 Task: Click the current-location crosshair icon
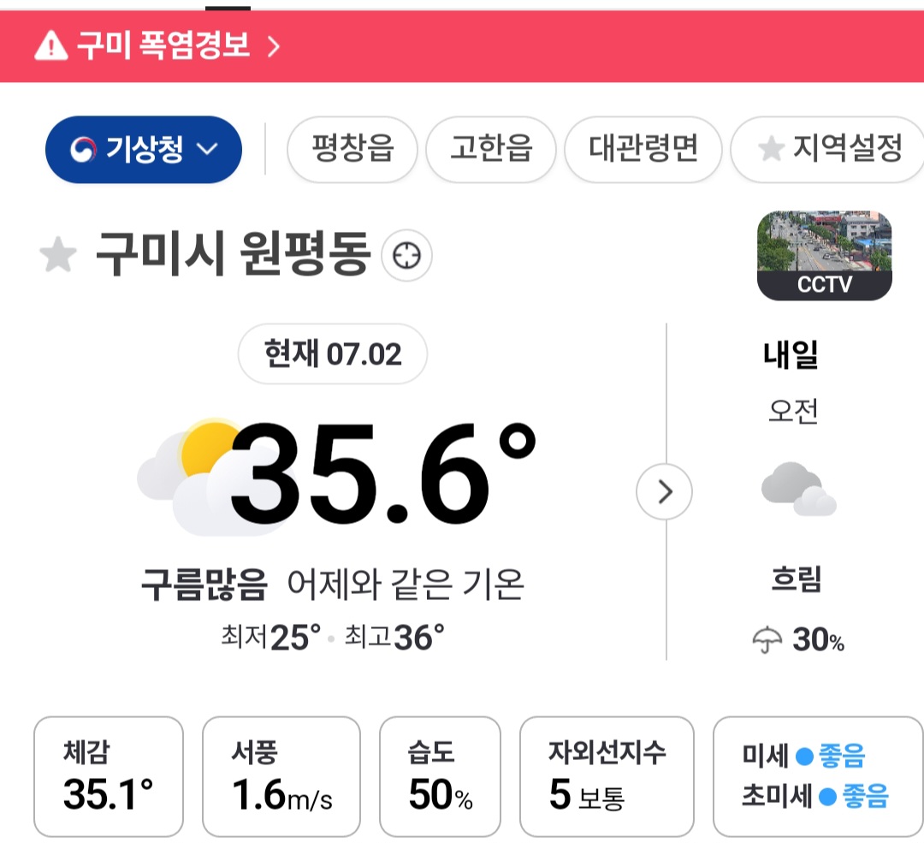[x=406, y=255]
